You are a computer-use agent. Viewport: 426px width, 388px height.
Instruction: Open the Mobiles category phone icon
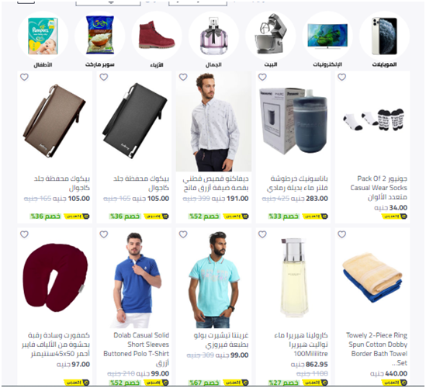point(384,36)
